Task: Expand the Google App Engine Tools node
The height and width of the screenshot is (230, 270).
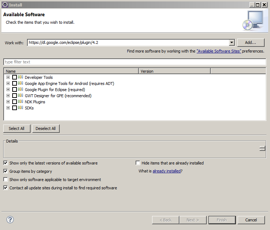Action: tap(8, 84)
